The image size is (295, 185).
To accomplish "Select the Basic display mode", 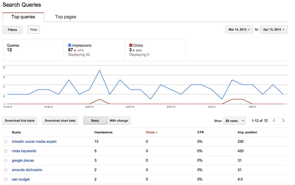I will (95, 120).
